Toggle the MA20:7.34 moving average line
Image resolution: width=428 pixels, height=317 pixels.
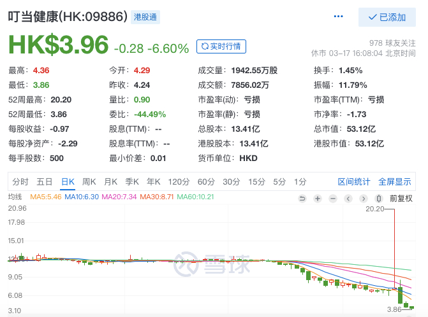pos(119,197)
